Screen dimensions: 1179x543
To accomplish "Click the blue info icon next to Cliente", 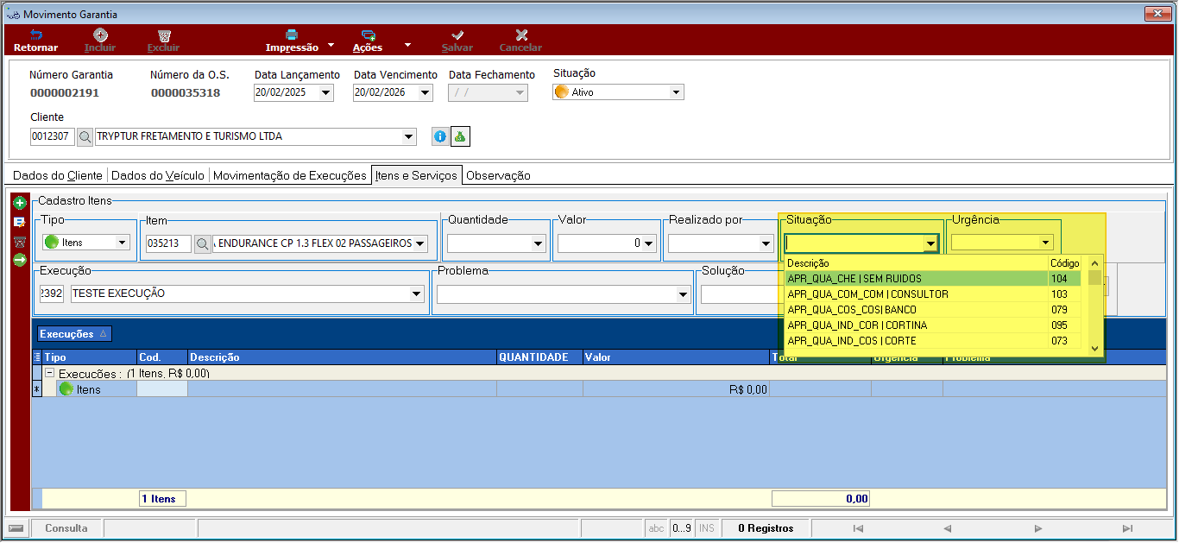I will click(x=439, y=136).
